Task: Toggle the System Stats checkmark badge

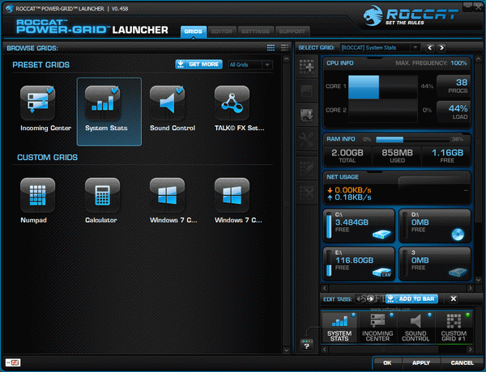Action: pos(115,90)
